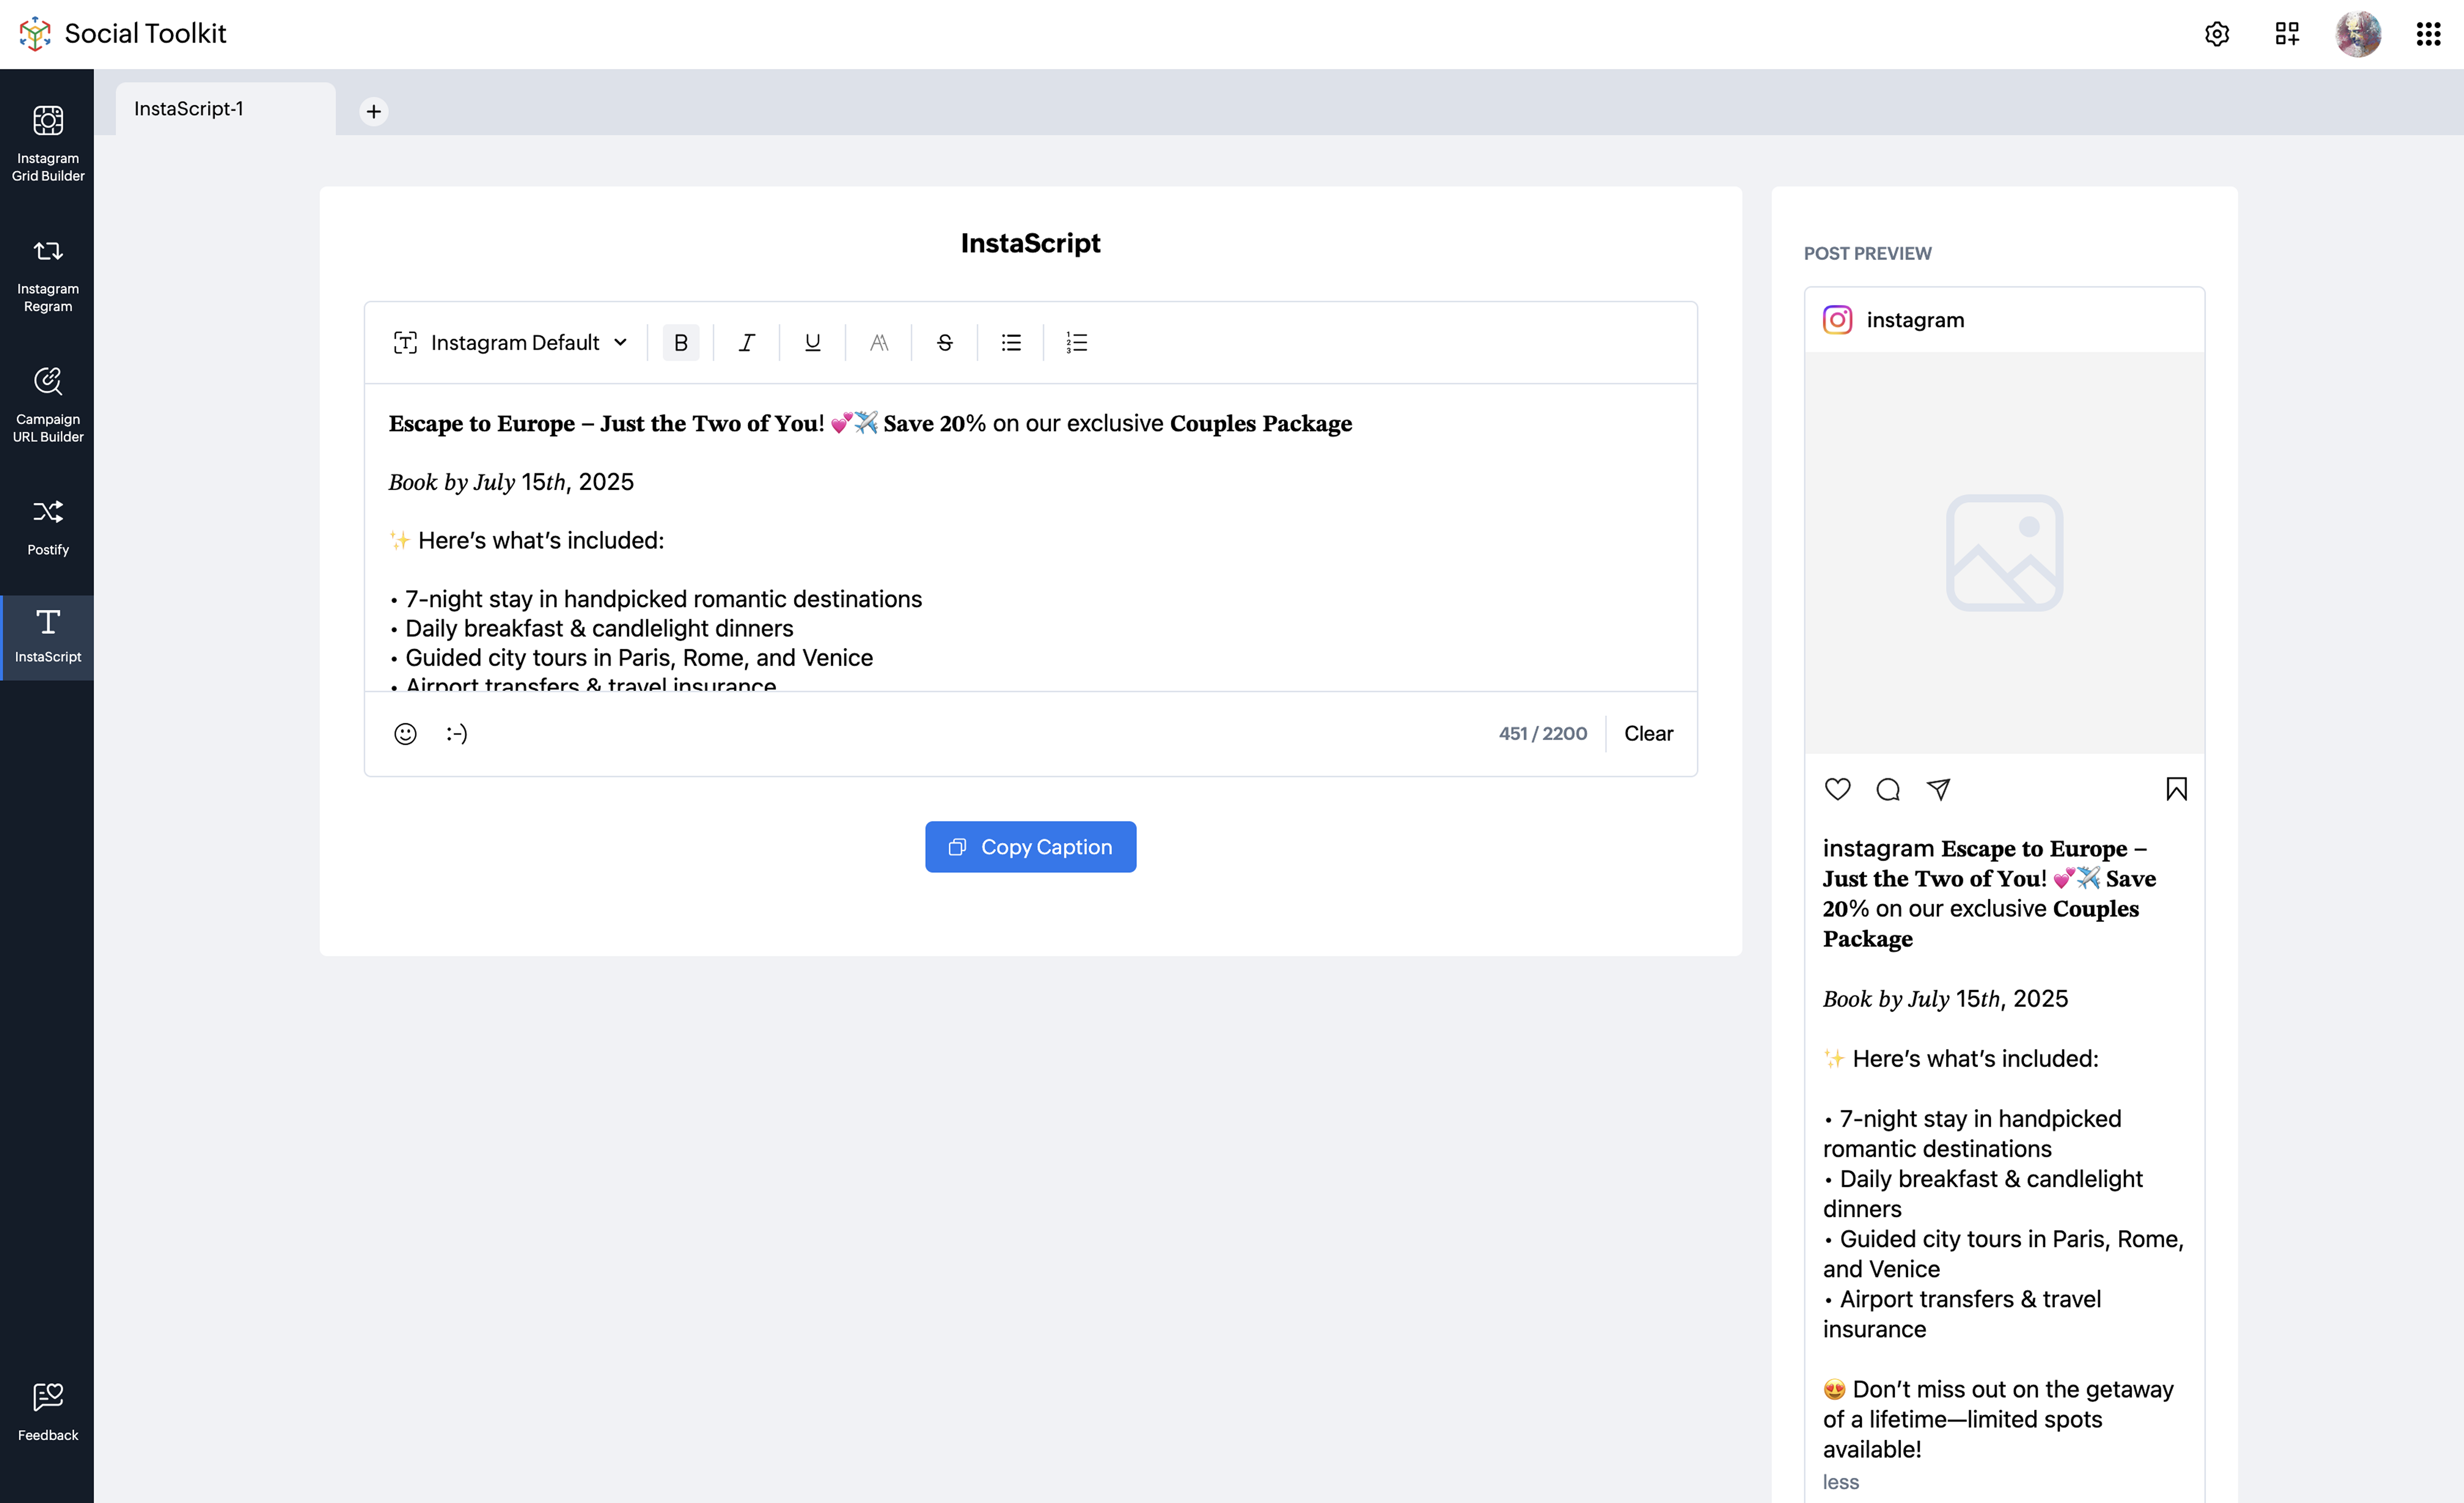The width and height of the screenshot is (2464, 1503).
Task: Add a new tab with plus button
Action: [x=373, y=111]
